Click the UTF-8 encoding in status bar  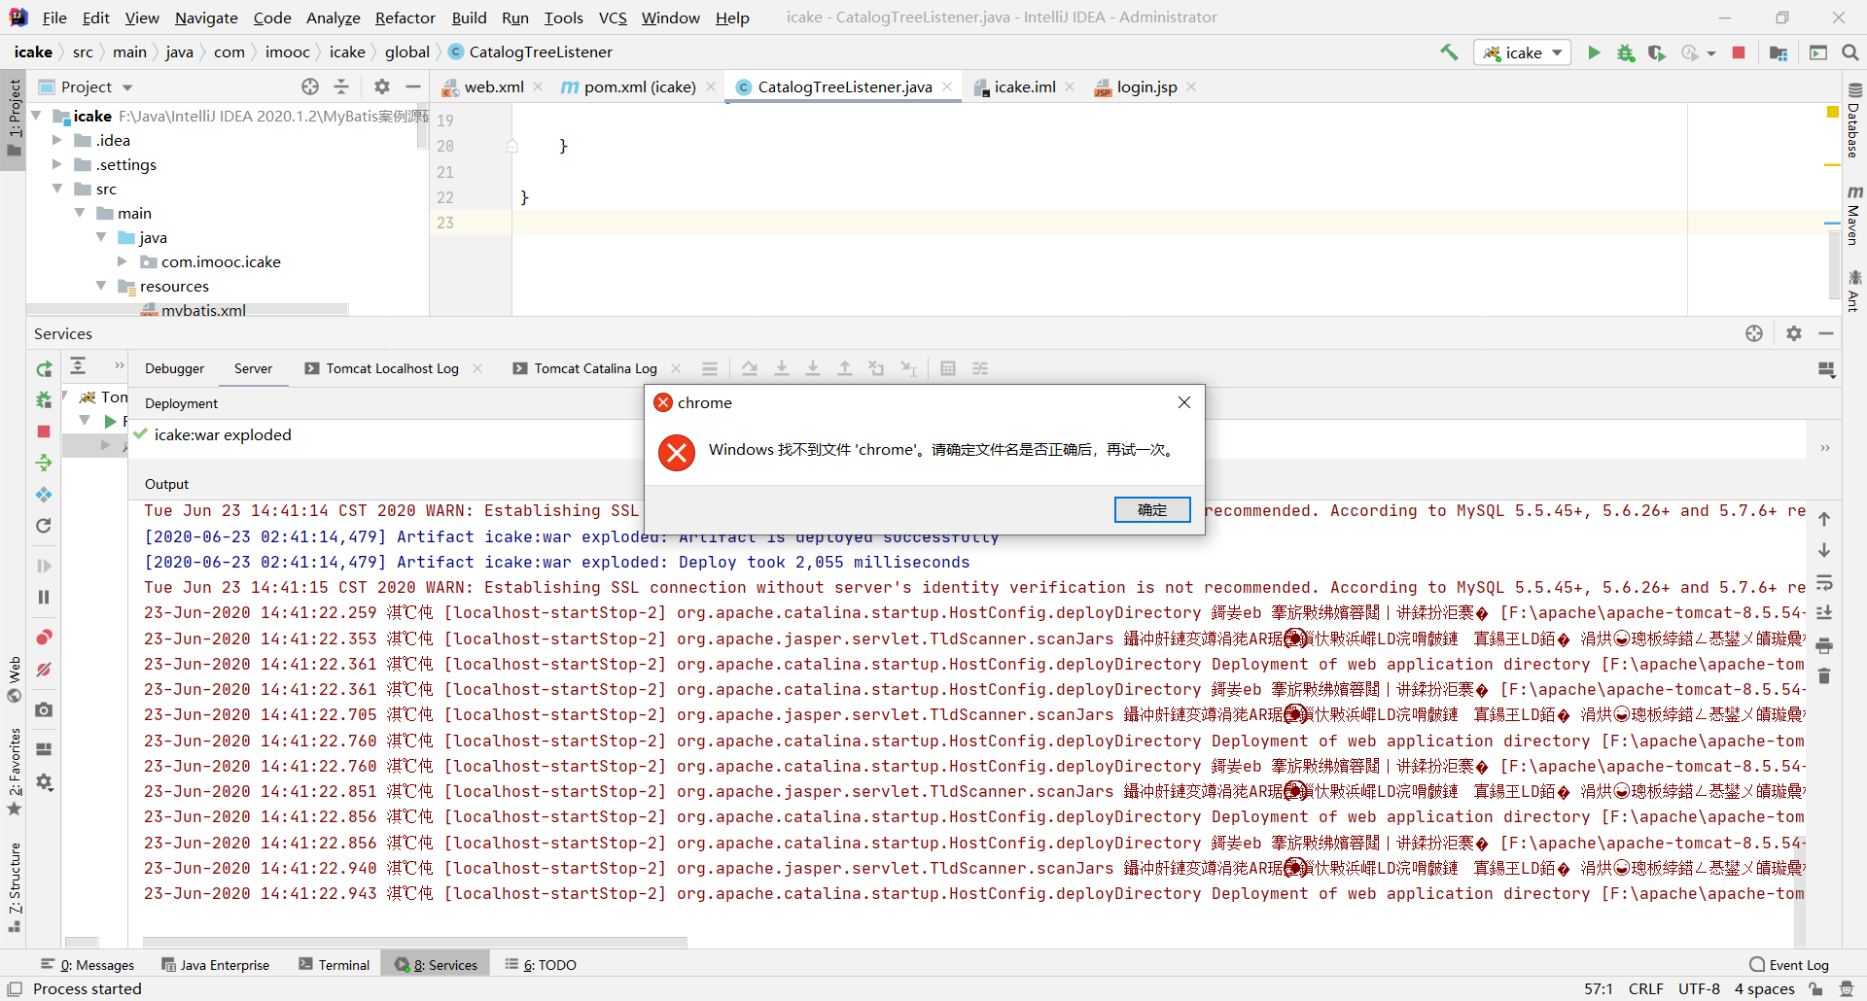point(1699,988)
